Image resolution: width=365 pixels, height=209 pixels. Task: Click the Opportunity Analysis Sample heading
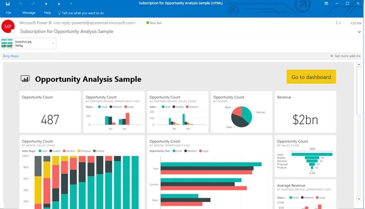click(88, 79)
